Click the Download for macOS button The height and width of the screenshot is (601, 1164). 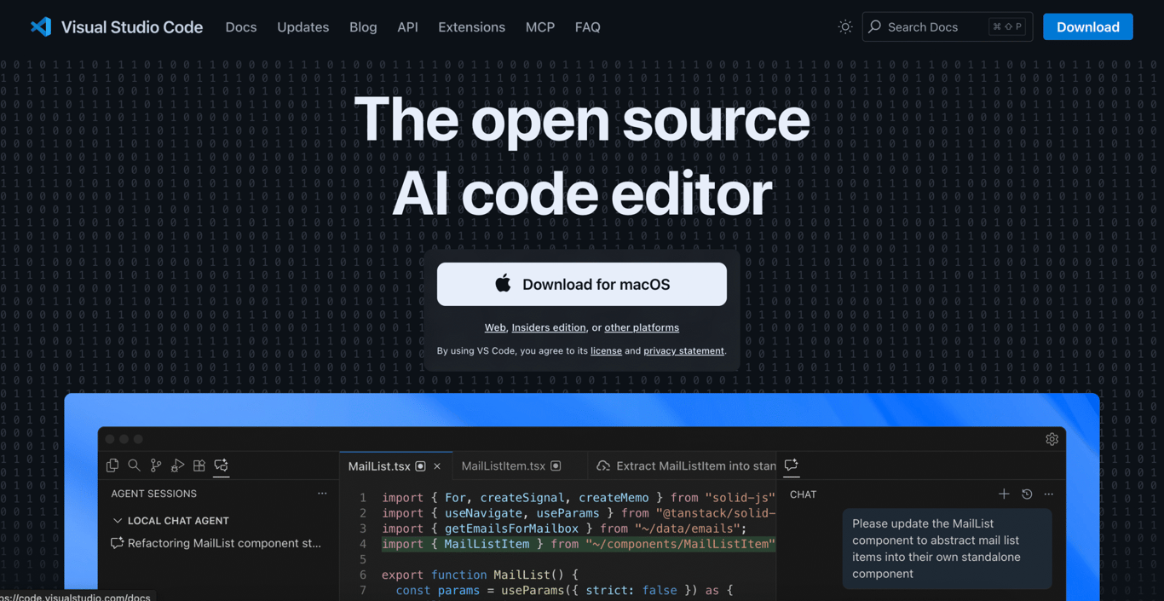coord(581,284)
